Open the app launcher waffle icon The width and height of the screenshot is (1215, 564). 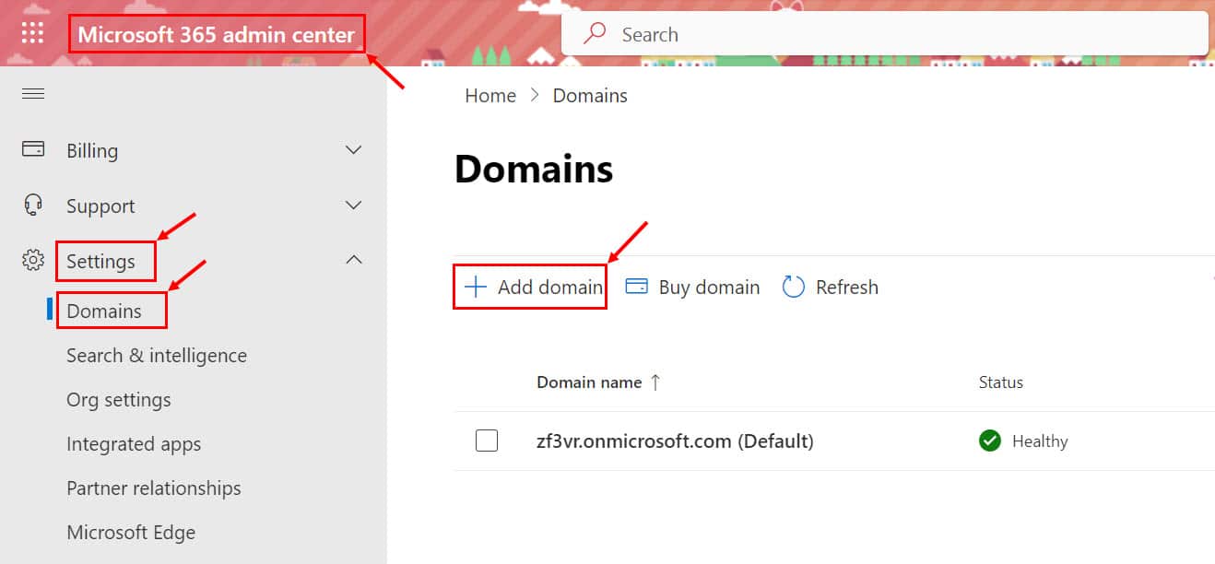point(32,34)
